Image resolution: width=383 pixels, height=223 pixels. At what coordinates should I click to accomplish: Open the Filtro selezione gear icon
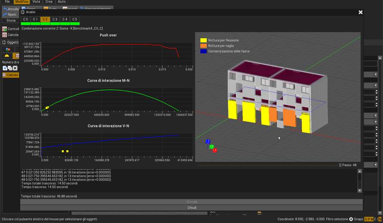click(351, 219)
